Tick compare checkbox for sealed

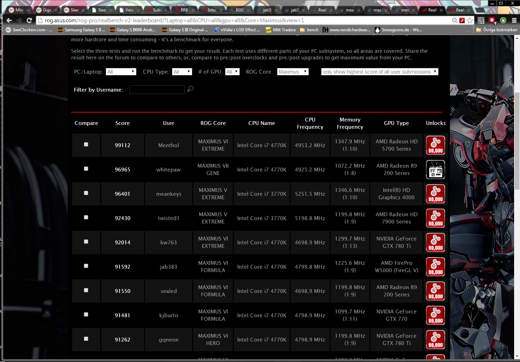86,290
